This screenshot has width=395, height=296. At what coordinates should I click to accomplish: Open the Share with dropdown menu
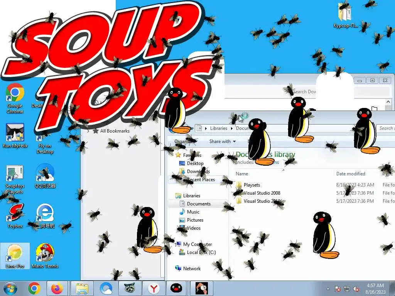(223, 141)
